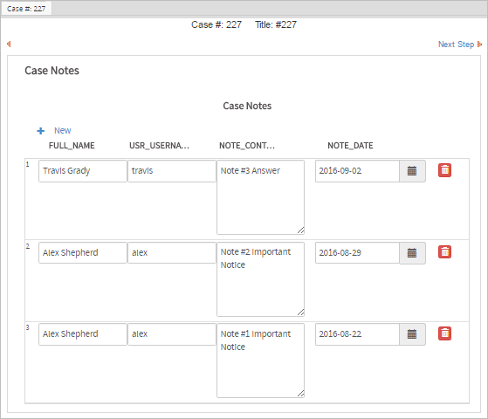Click the Note #1 Important Notice text area
The image size is (488, 419).
(260, 361)
